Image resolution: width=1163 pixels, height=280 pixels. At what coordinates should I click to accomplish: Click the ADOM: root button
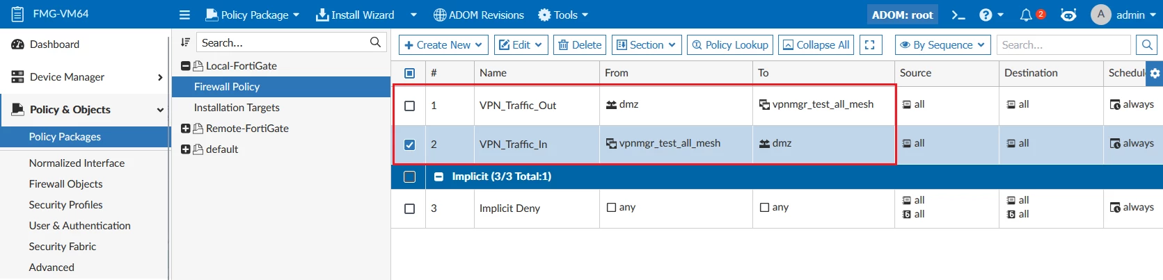tap(902, 15)
